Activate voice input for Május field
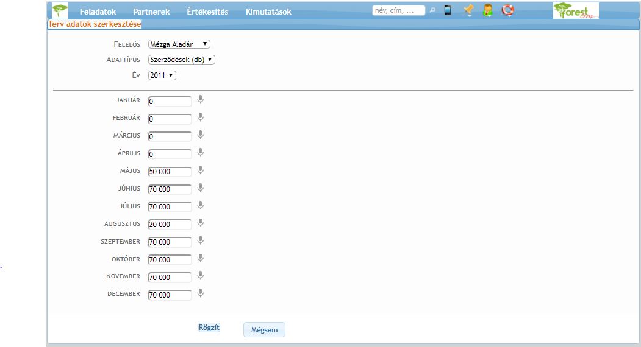This screenshot has height=347, width=641. pyautogui.click(x=200, y=171)
